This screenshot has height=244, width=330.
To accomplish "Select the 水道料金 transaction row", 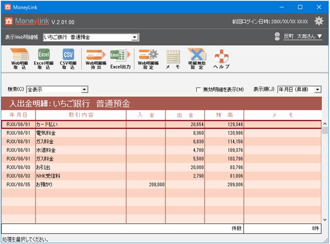I will click(x=161, y=150).
